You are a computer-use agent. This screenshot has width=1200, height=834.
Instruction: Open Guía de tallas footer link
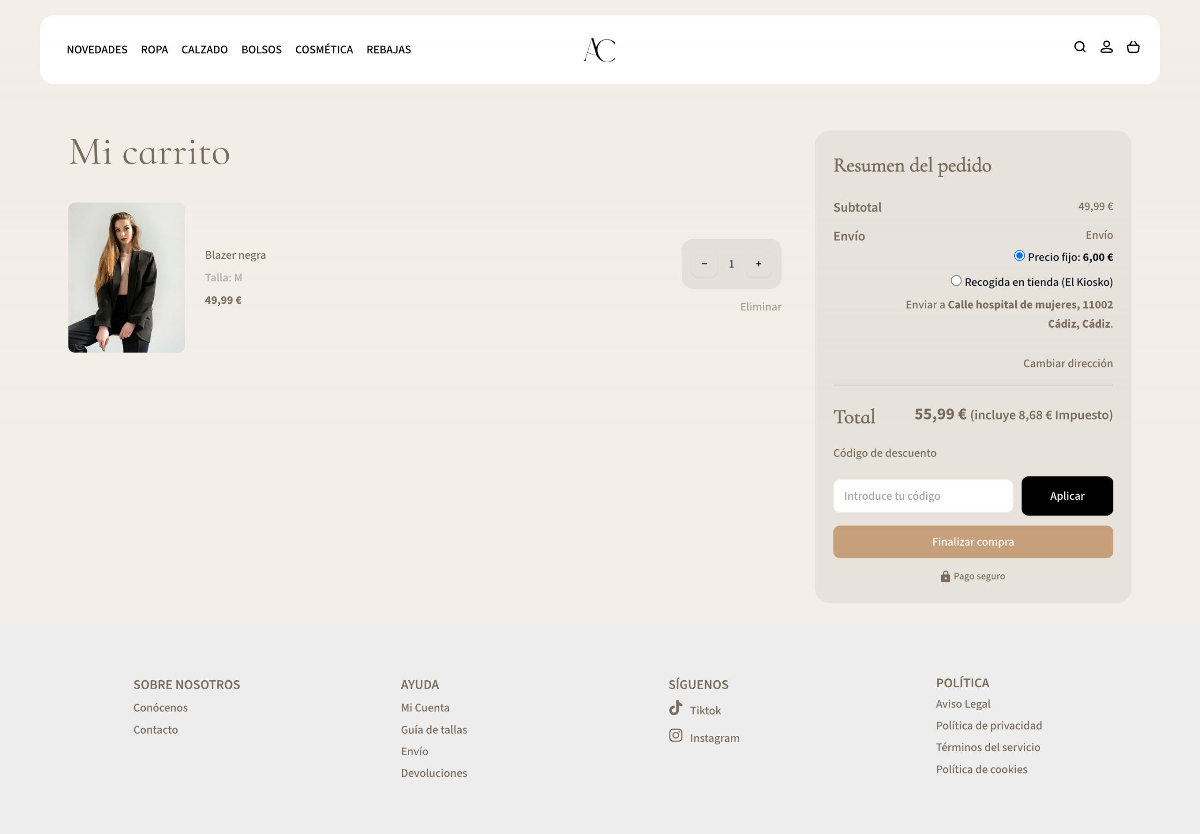pos(434,729)
